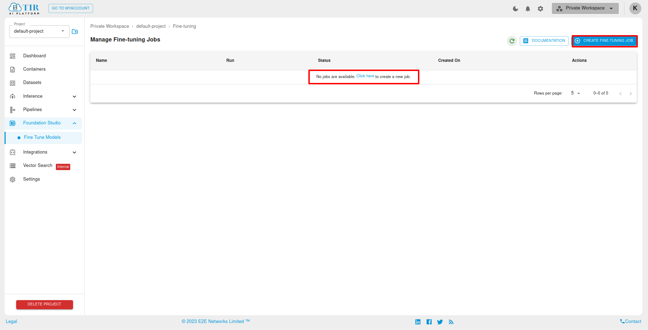The width and height of the screenshot is (648, 330).
Task: Go to Containers in sidebar
Action: pos(34,69)
